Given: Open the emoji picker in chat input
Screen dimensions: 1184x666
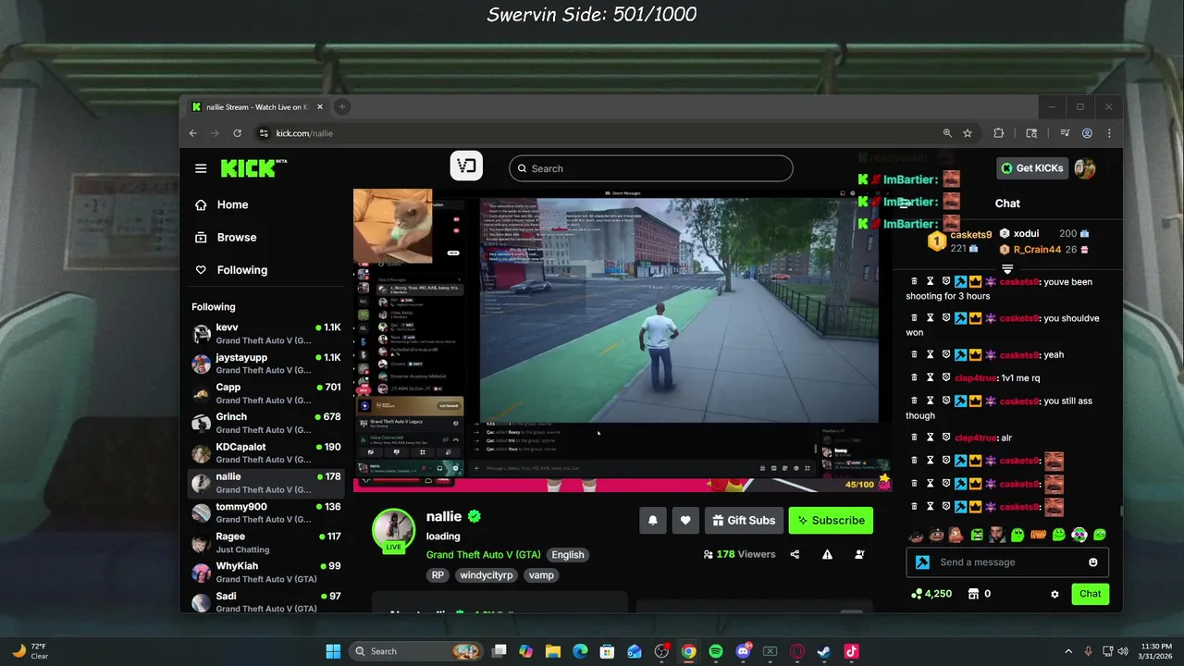Looking at the screenshot, I should [1093, 562].
